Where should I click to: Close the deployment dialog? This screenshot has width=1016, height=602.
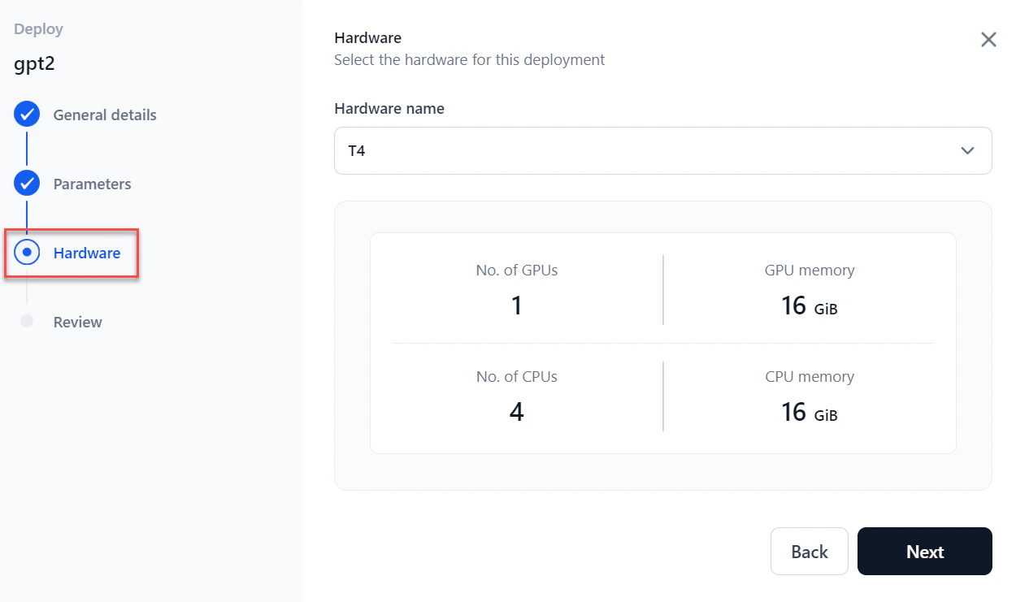(988, 39)
